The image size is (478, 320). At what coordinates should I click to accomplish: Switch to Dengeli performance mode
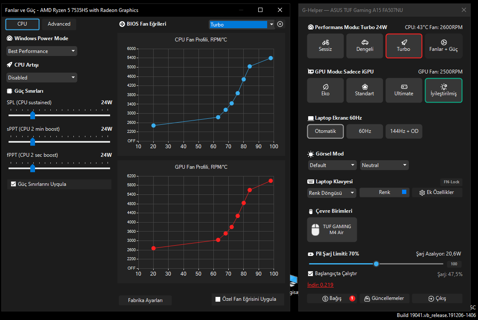pyautogui.click(x=364, y=46)
